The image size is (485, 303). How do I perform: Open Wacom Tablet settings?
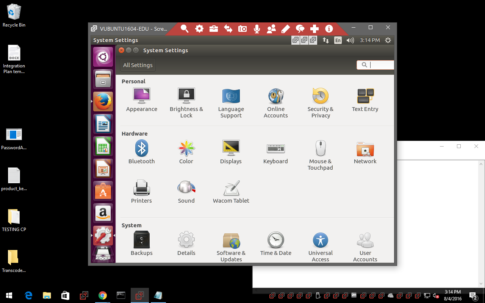(x=231, y=192)
